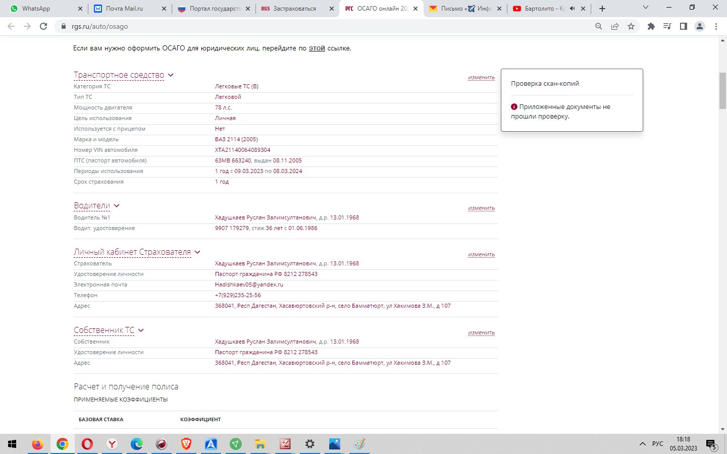The image size is (727, 454).
Task: Go back with the browser back arrow
Action: click(11, 26)
